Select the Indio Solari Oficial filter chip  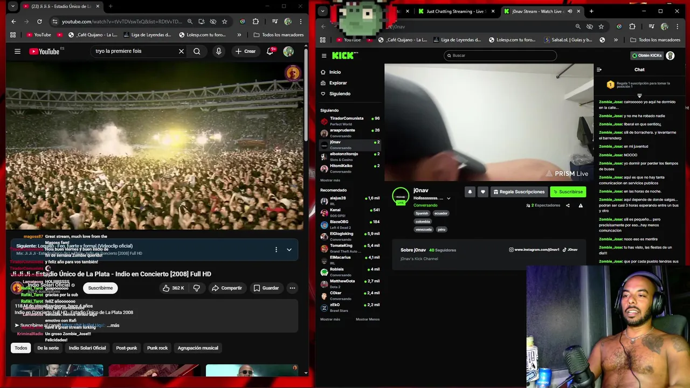pyautogui.click(x=87, y=348)
